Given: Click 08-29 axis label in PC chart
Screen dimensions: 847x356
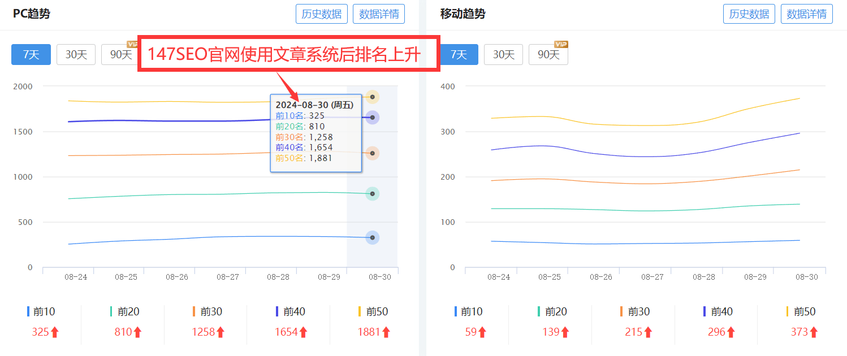Looking at the screenshot, I should point(329,277).
